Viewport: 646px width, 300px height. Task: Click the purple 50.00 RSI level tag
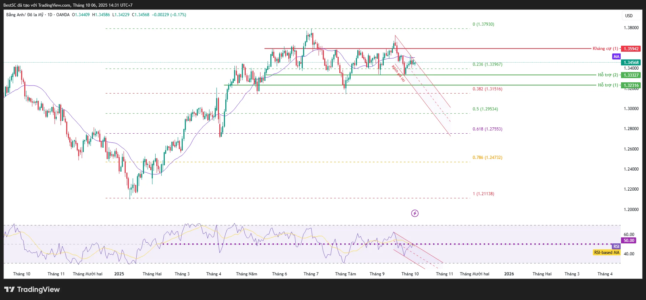coord(629,241)
